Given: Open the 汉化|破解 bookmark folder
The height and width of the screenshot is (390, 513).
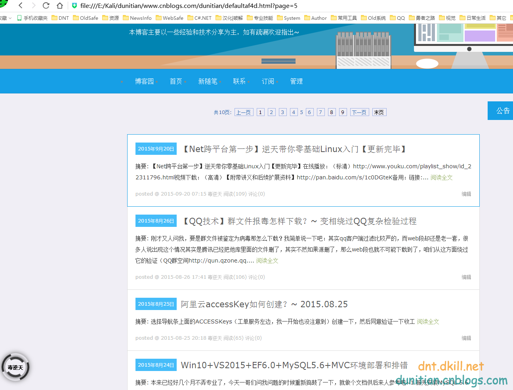Looking at the screenshot, I should pos(229,18).
